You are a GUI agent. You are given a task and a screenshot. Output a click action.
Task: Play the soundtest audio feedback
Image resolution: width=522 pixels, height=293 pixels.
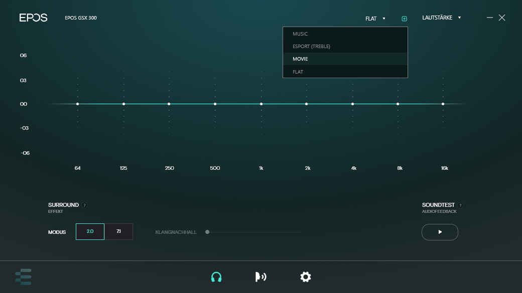(440, 232)
